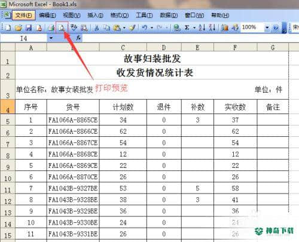The width and height of the screenshot is (299, 242).
Task: Expand the AutoSum functions dropdown arrow
Action: tap(194, 27)
